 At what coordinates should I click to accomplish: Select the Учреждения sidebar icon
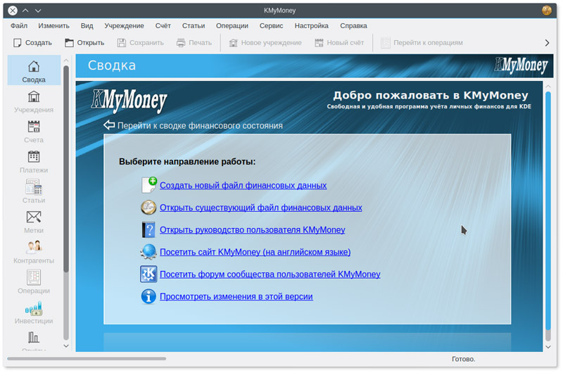34,101
